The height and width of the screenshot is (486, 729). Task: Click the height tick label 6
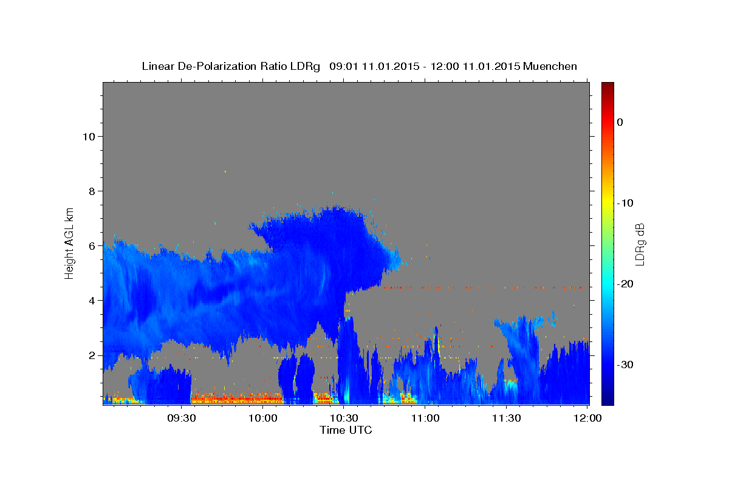(x=91, y=245)
